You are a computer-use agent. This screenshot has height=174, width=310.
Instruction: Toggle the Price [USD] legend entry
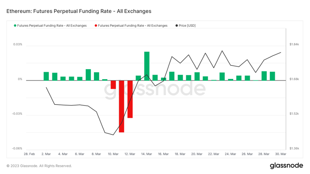click(186, 26)
